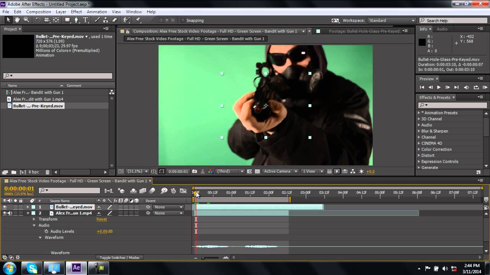
Task: Click the 8 bpc color depth button
Action: 34,172
